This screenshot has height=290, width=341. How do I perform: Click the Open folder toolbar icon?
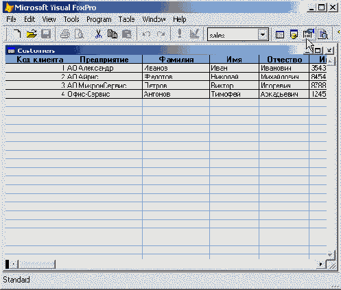click(x=32, y=34)
